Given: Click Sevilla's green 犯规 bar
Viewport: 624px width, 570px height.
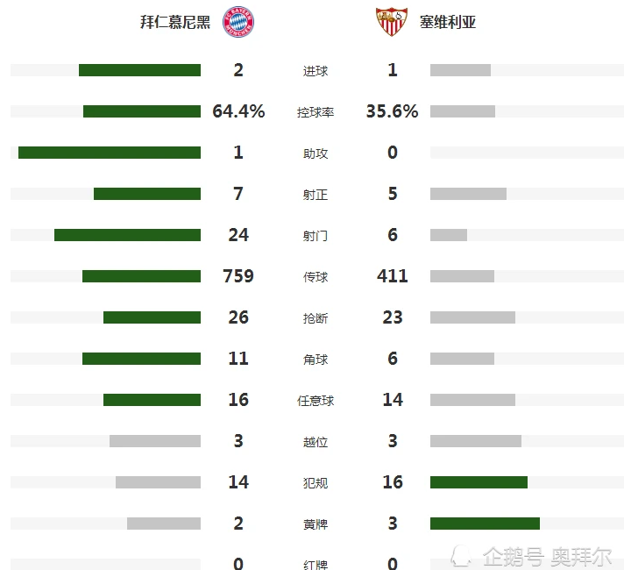Looking at the screenshot, I should (x=479, y=482).
